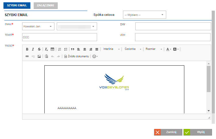Viewport: 216px width, 139px height.
Task: Undo the last edit
Action: 52,56
